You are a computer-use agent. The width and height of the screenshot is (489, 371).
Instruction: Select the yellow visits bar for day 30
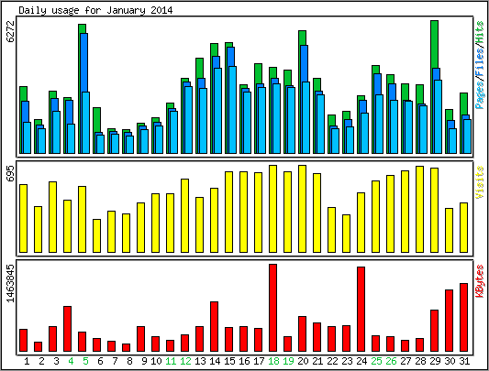(449, 230)
